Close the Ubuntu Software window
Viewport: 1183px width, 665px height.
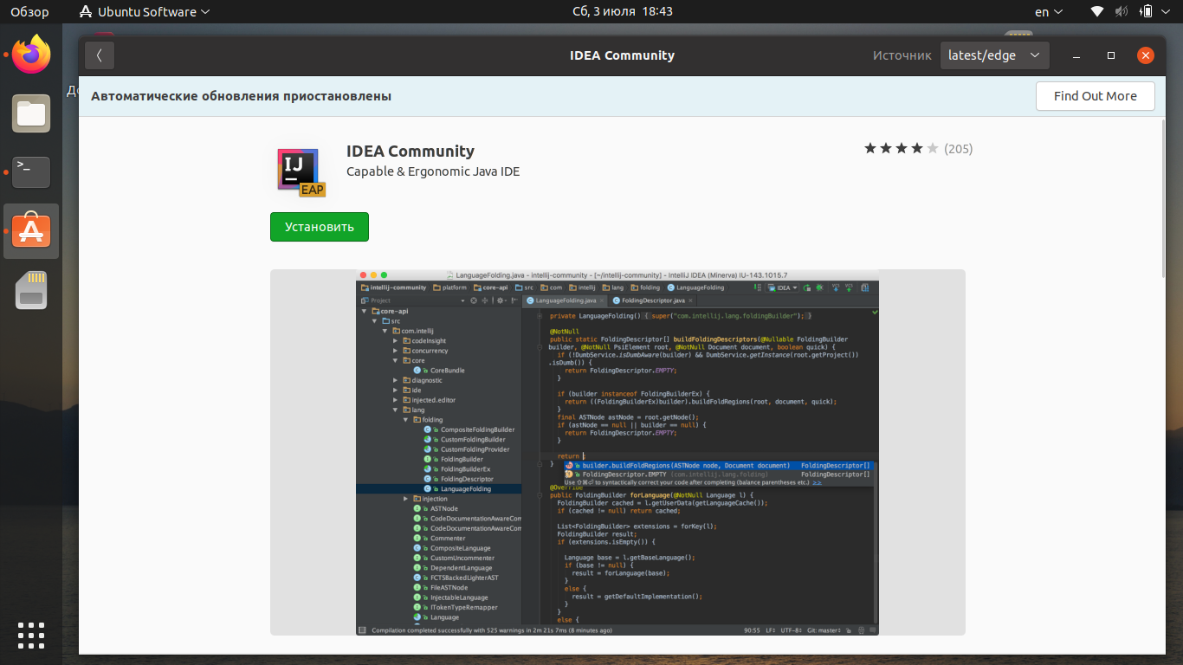click(x=1146, y=55)
